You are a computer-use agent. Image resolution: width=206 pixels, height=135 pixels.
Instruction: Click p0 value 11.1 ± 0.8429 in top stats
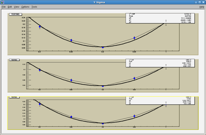click(186, 18)
